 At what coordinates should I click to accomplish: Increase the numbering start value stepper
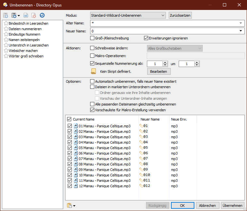165,63
